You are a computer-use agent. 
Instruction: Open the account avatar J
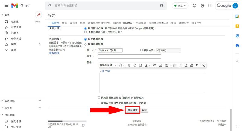pyautogui.click(x=235, y=6)
